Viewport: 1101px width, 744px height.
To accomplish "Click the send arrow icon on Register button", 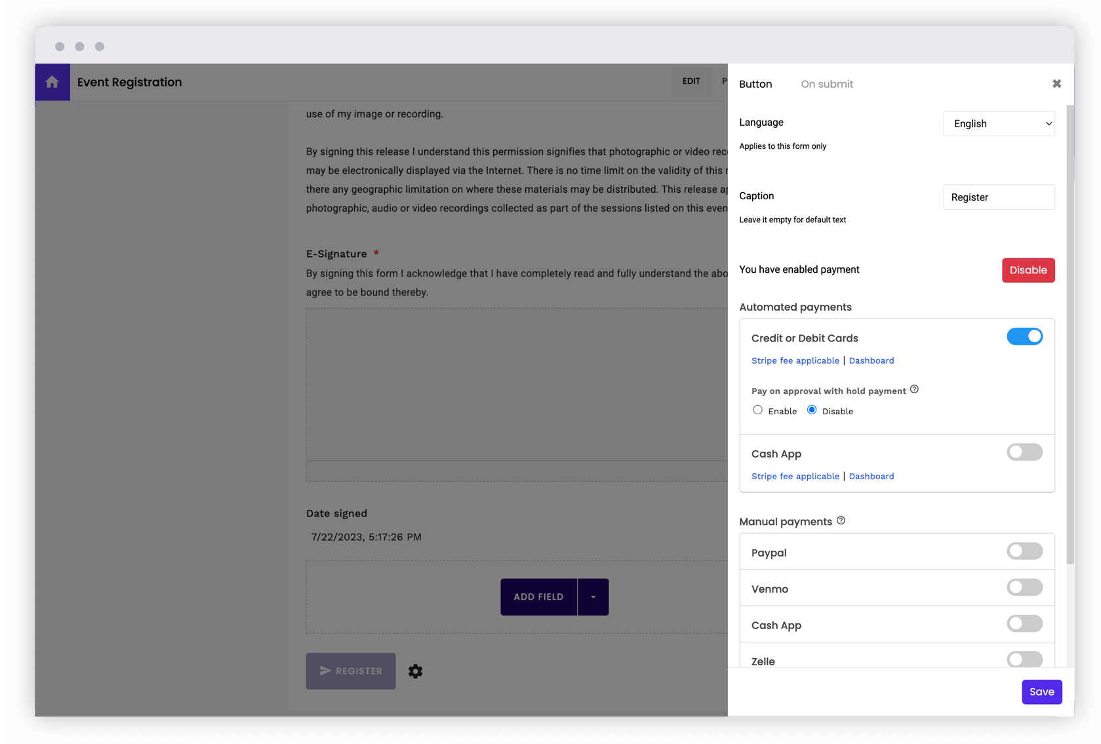I will [x=326, y=671].
